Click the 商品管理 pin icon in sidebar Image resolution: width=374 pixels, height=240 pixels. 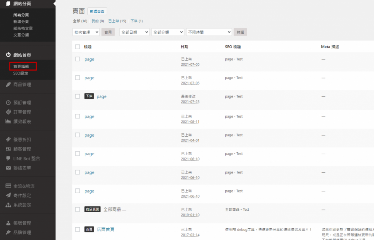point(8,84)
